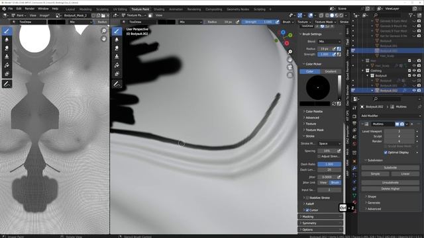This screenshot has width=424, height=238.
Task: Expand Shape section in Multires modifier
Action: point(372,196)
